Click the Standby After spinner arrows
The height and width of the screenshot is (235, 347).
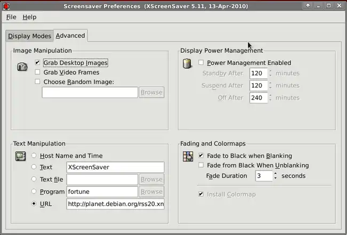click(271, 74)
